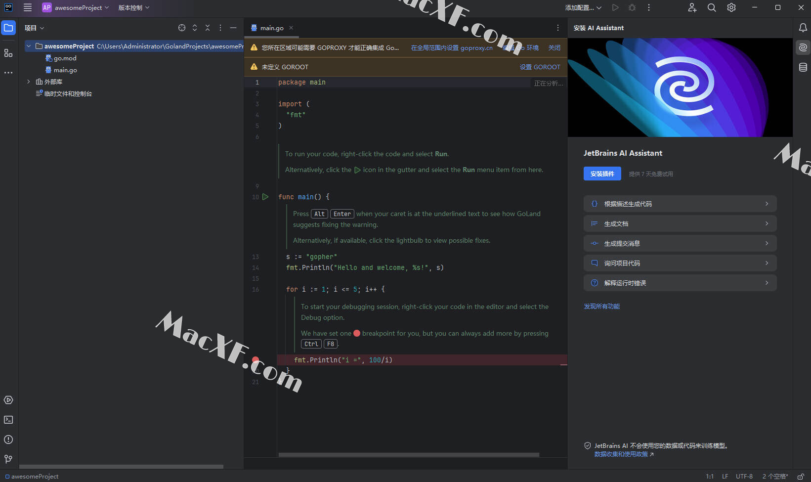
Task: Open the Git version control tool window
Action: click(8, 459)
